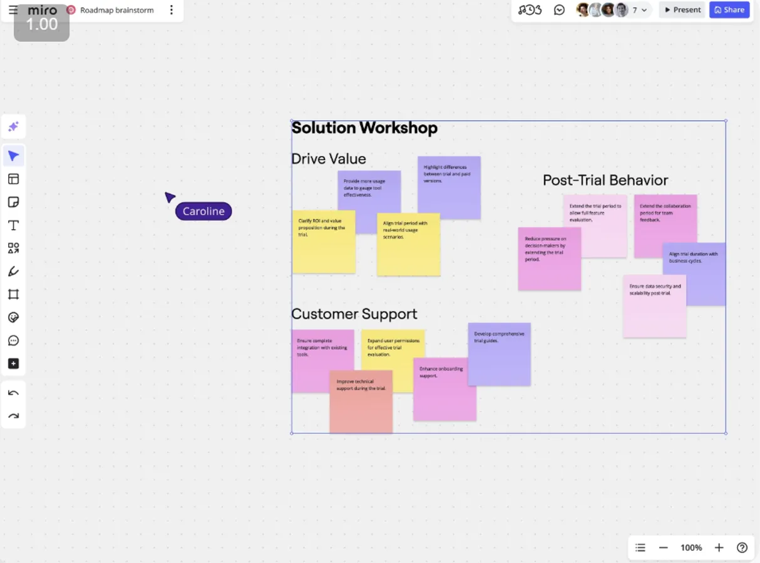760x563 pixels.
Task: Select the Pen drawing tool
Action: [13, 271]
